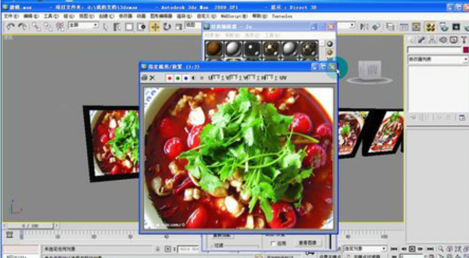Screen dimensions: 469x258
Task: Open the Create menu in menu bar
Action: coord(107,16)
